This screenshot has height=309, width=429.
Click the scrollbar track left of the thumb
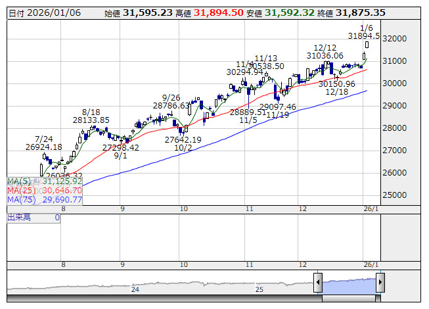click(164, 298)
